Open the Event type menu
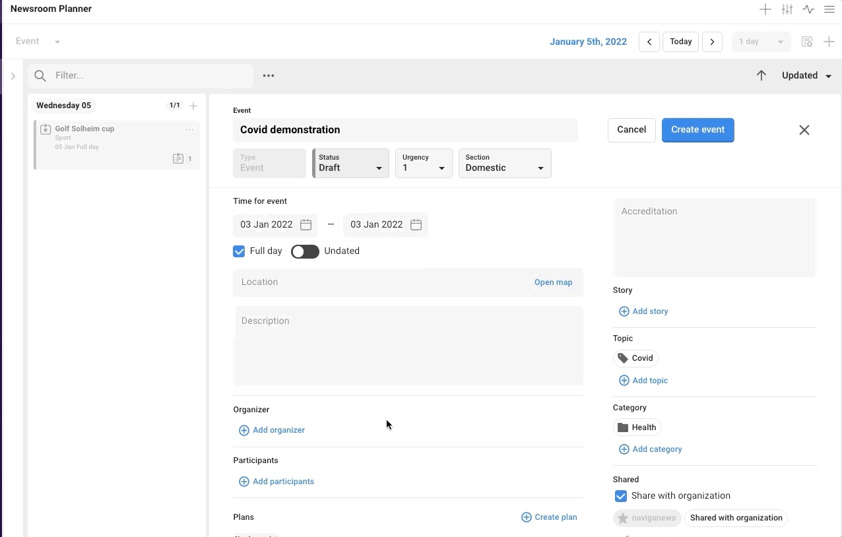Viewport: 842px width, 537px height. [38, 42]
